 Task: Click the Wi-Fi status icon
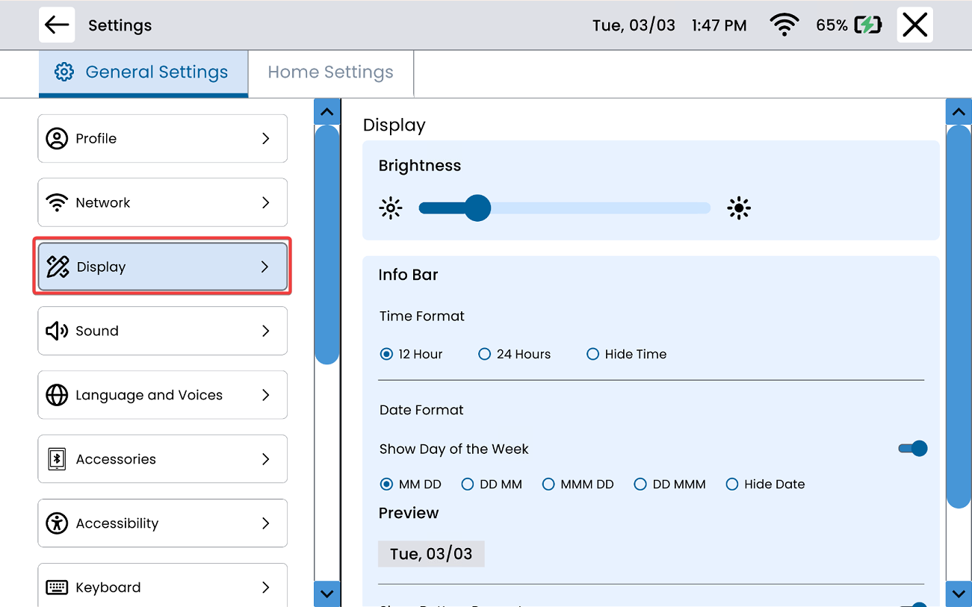(x=784, y=25)
